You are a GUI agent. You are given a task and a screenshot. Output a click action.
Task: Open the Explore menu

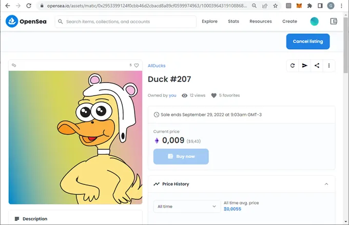pos(209,22)
